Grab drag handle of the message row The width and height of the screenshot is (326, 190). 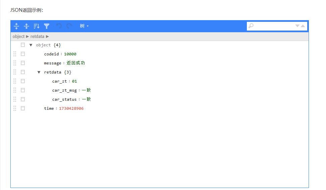pyautogui.click(x=15, y=63)
